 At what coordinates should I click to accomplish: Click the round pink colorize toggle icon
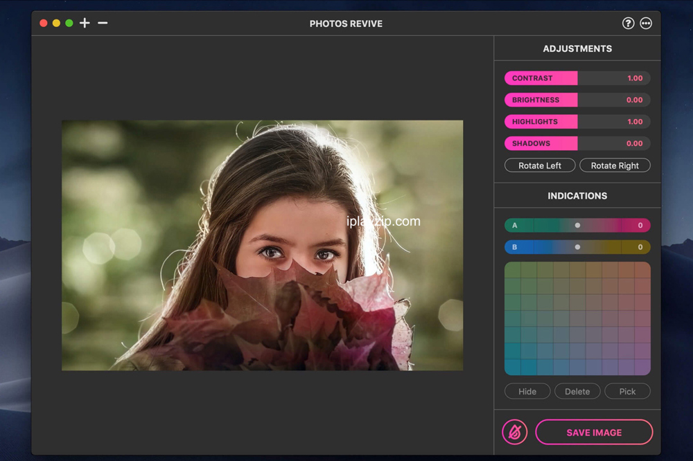point(514,432)
